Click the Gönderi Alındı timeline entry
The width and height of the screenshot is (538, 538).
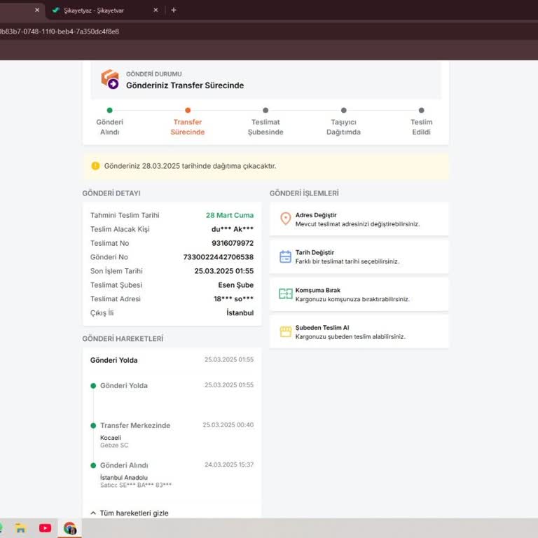click(124, 465)
